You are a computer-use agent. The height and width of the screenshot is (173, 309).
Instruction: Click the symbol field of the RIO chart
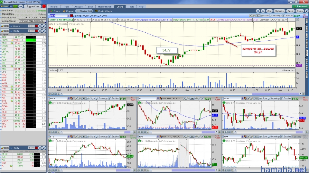(x=147, y=136)
